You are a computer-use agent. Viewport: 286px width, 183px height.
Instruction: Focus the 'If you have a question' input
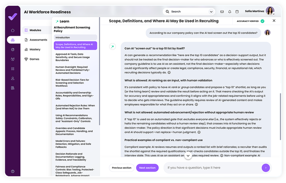[213, 168]
